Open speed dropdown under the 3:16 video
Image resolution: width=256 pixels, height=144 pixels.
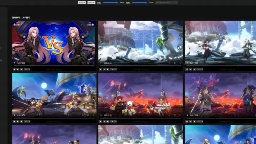113,69
